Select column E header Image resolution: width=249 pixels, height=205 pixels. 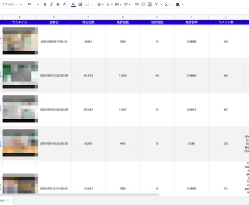[x=54, y=17]
